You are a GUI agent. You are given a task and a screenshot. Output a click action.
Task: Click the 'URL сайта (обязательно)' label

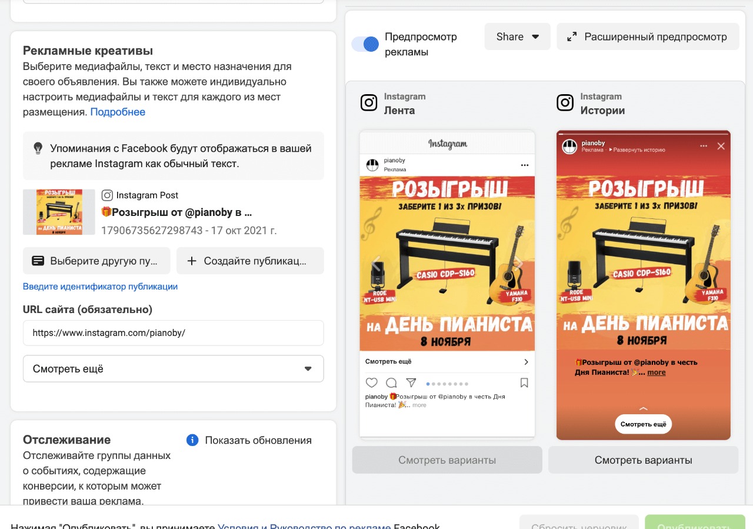pyautogui.click(x=88, y=309)
